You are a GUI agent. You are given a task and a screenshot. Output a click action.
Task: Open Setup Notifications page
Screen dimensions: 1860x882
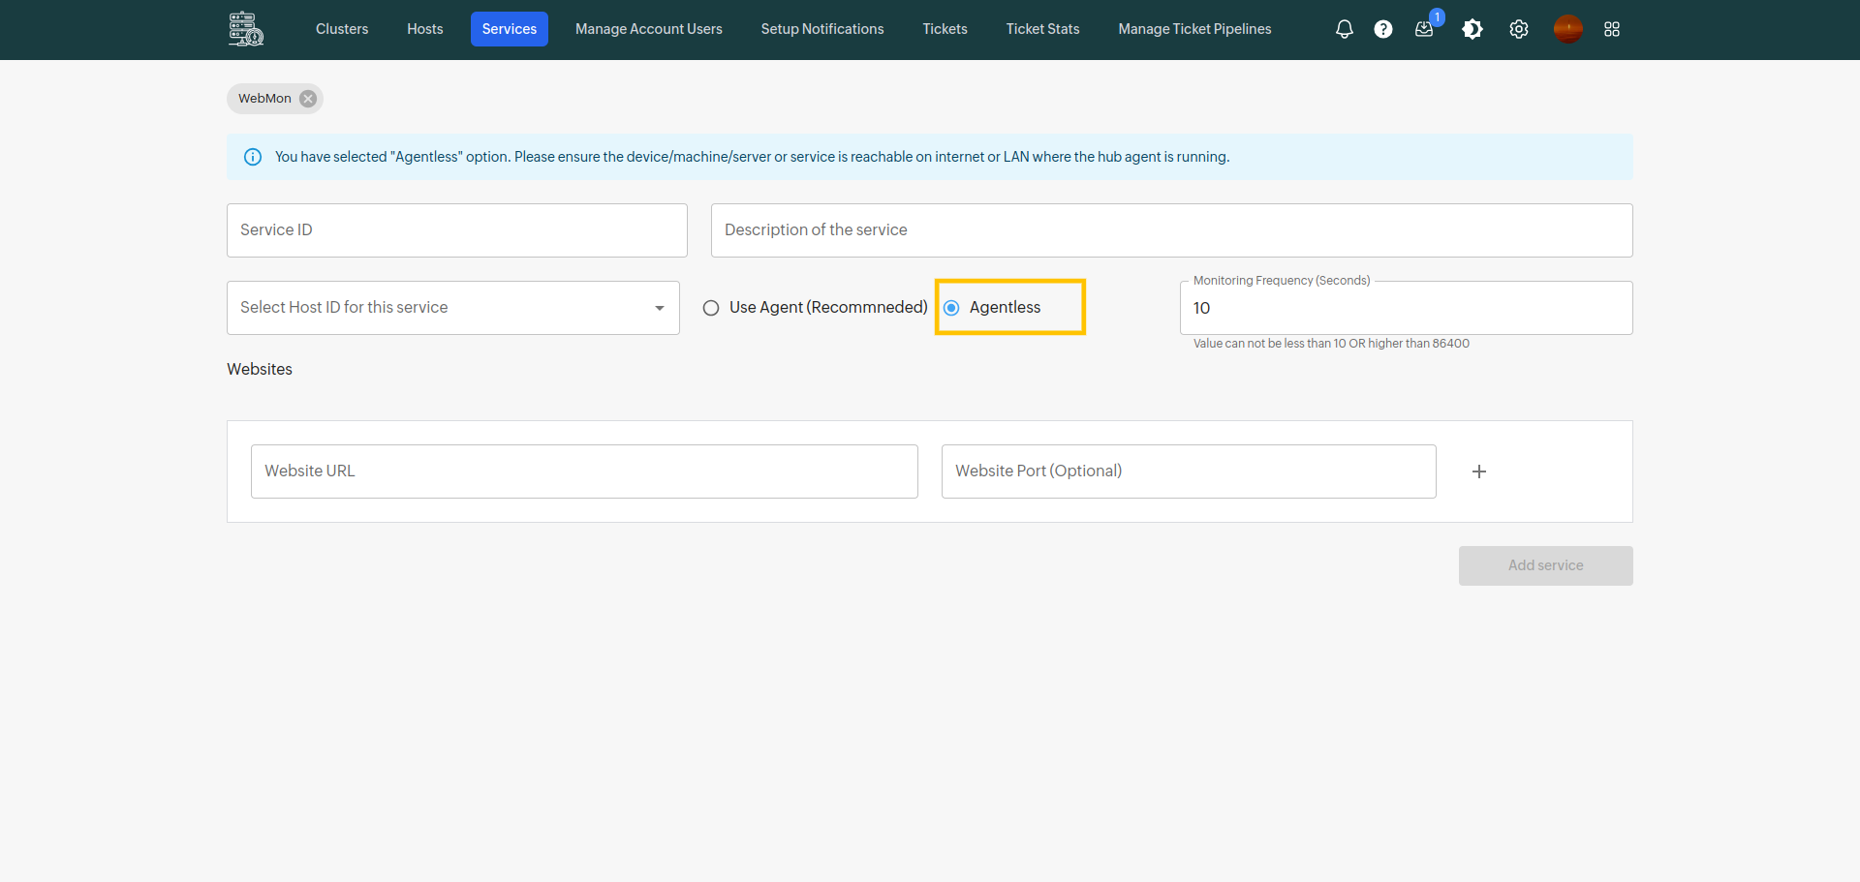(822, 29)
